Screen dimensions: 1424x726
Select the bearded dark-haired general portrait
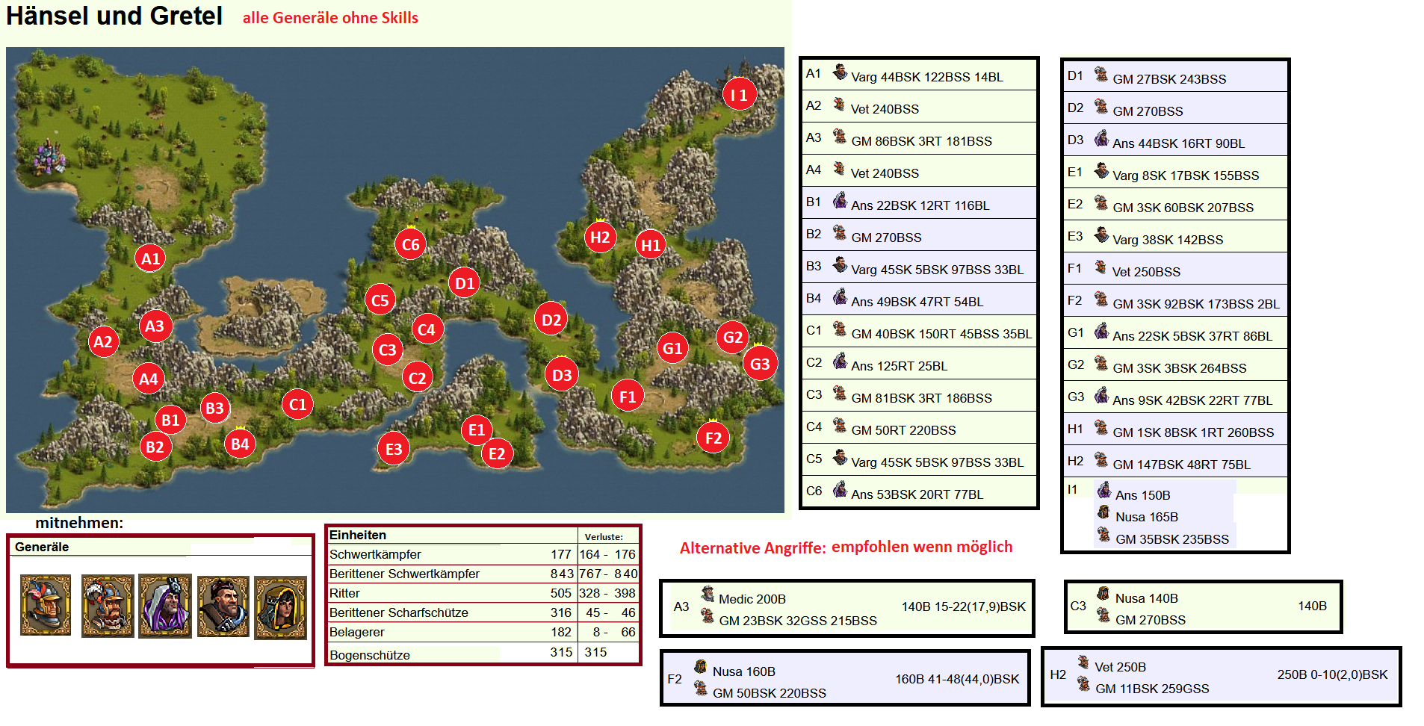pyautogui.click(x=223, y=606)
